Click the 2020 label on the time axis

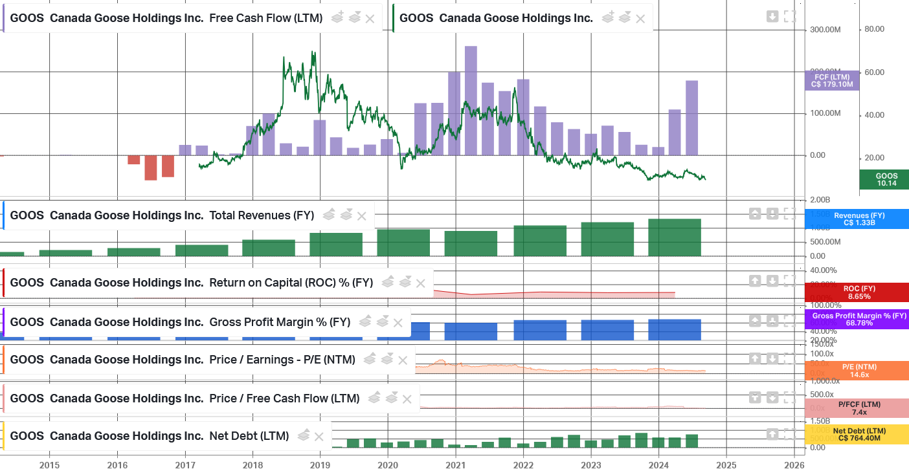click(388, 464)
